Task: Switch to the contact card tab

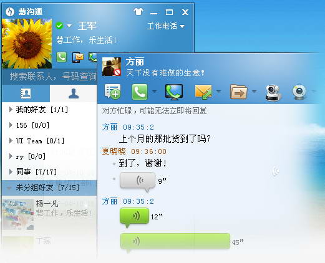Action: [x=26, y=93]
